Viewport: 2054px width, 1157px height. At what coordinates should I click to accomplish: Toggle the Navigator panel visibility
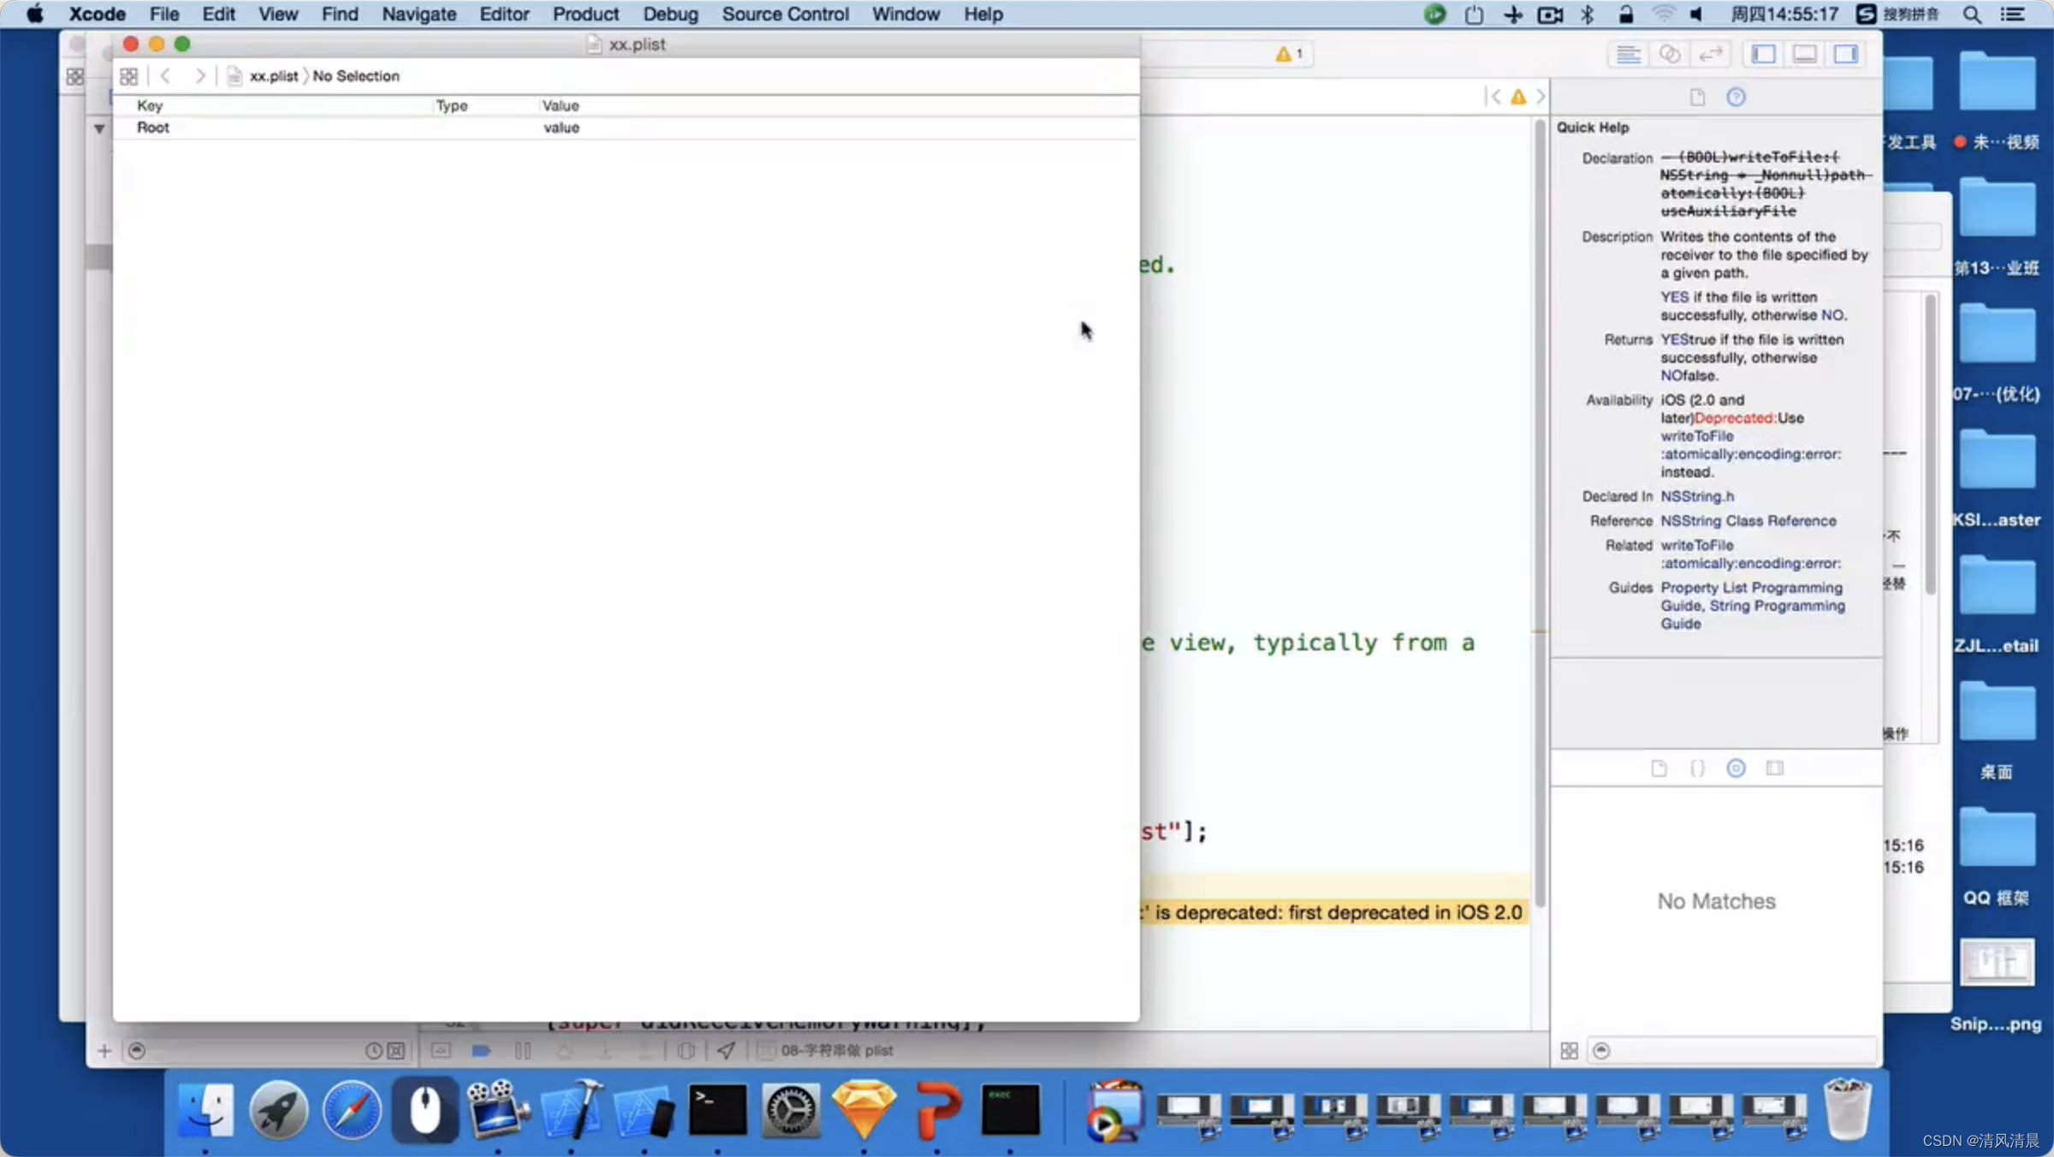click(1763, 54)
